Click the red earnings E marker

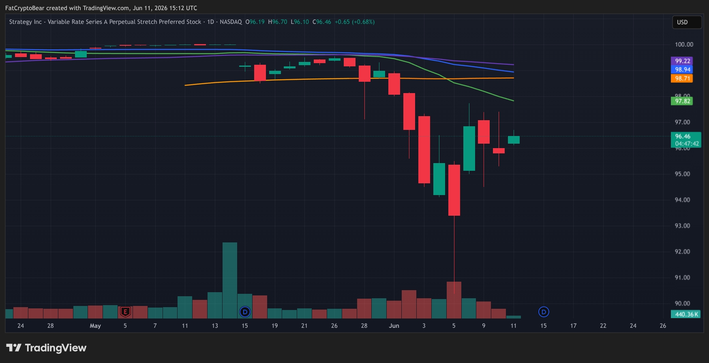tap(125, 312)
